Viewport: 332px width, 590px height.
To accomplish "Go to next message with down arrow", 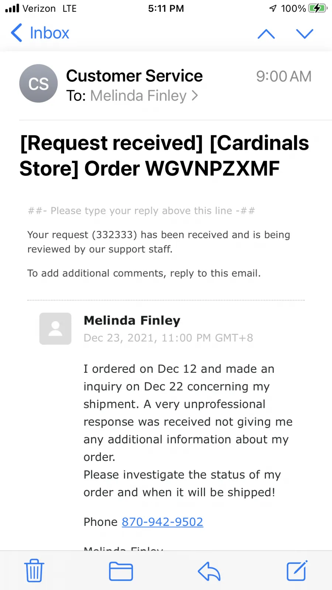I will (305, 34).
